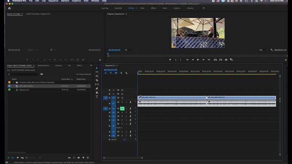
Task: Add a marker in the Program monitor
Action: pos(170,60)
